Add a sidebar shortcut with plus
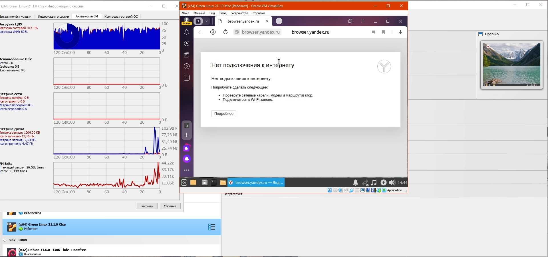 [187, 135]
